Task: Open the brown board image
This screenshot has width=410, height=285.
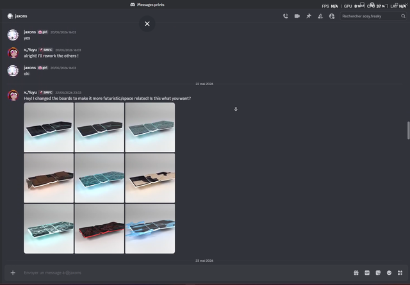Action: (49, 178)
